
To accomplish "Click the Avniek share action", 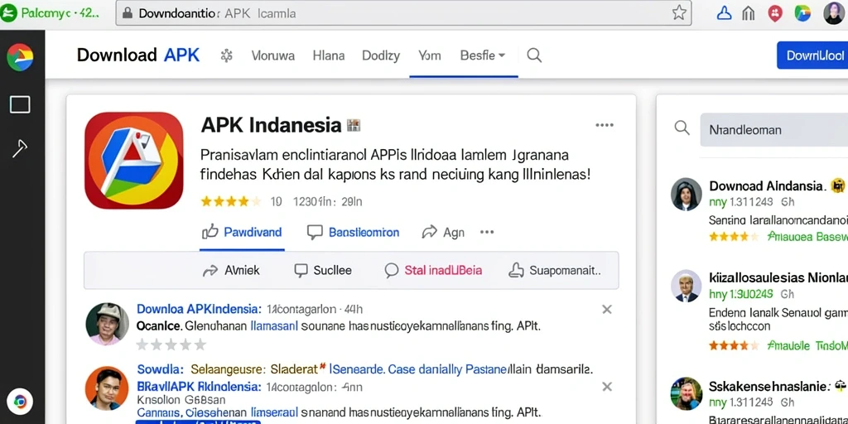I will [231, 271].
